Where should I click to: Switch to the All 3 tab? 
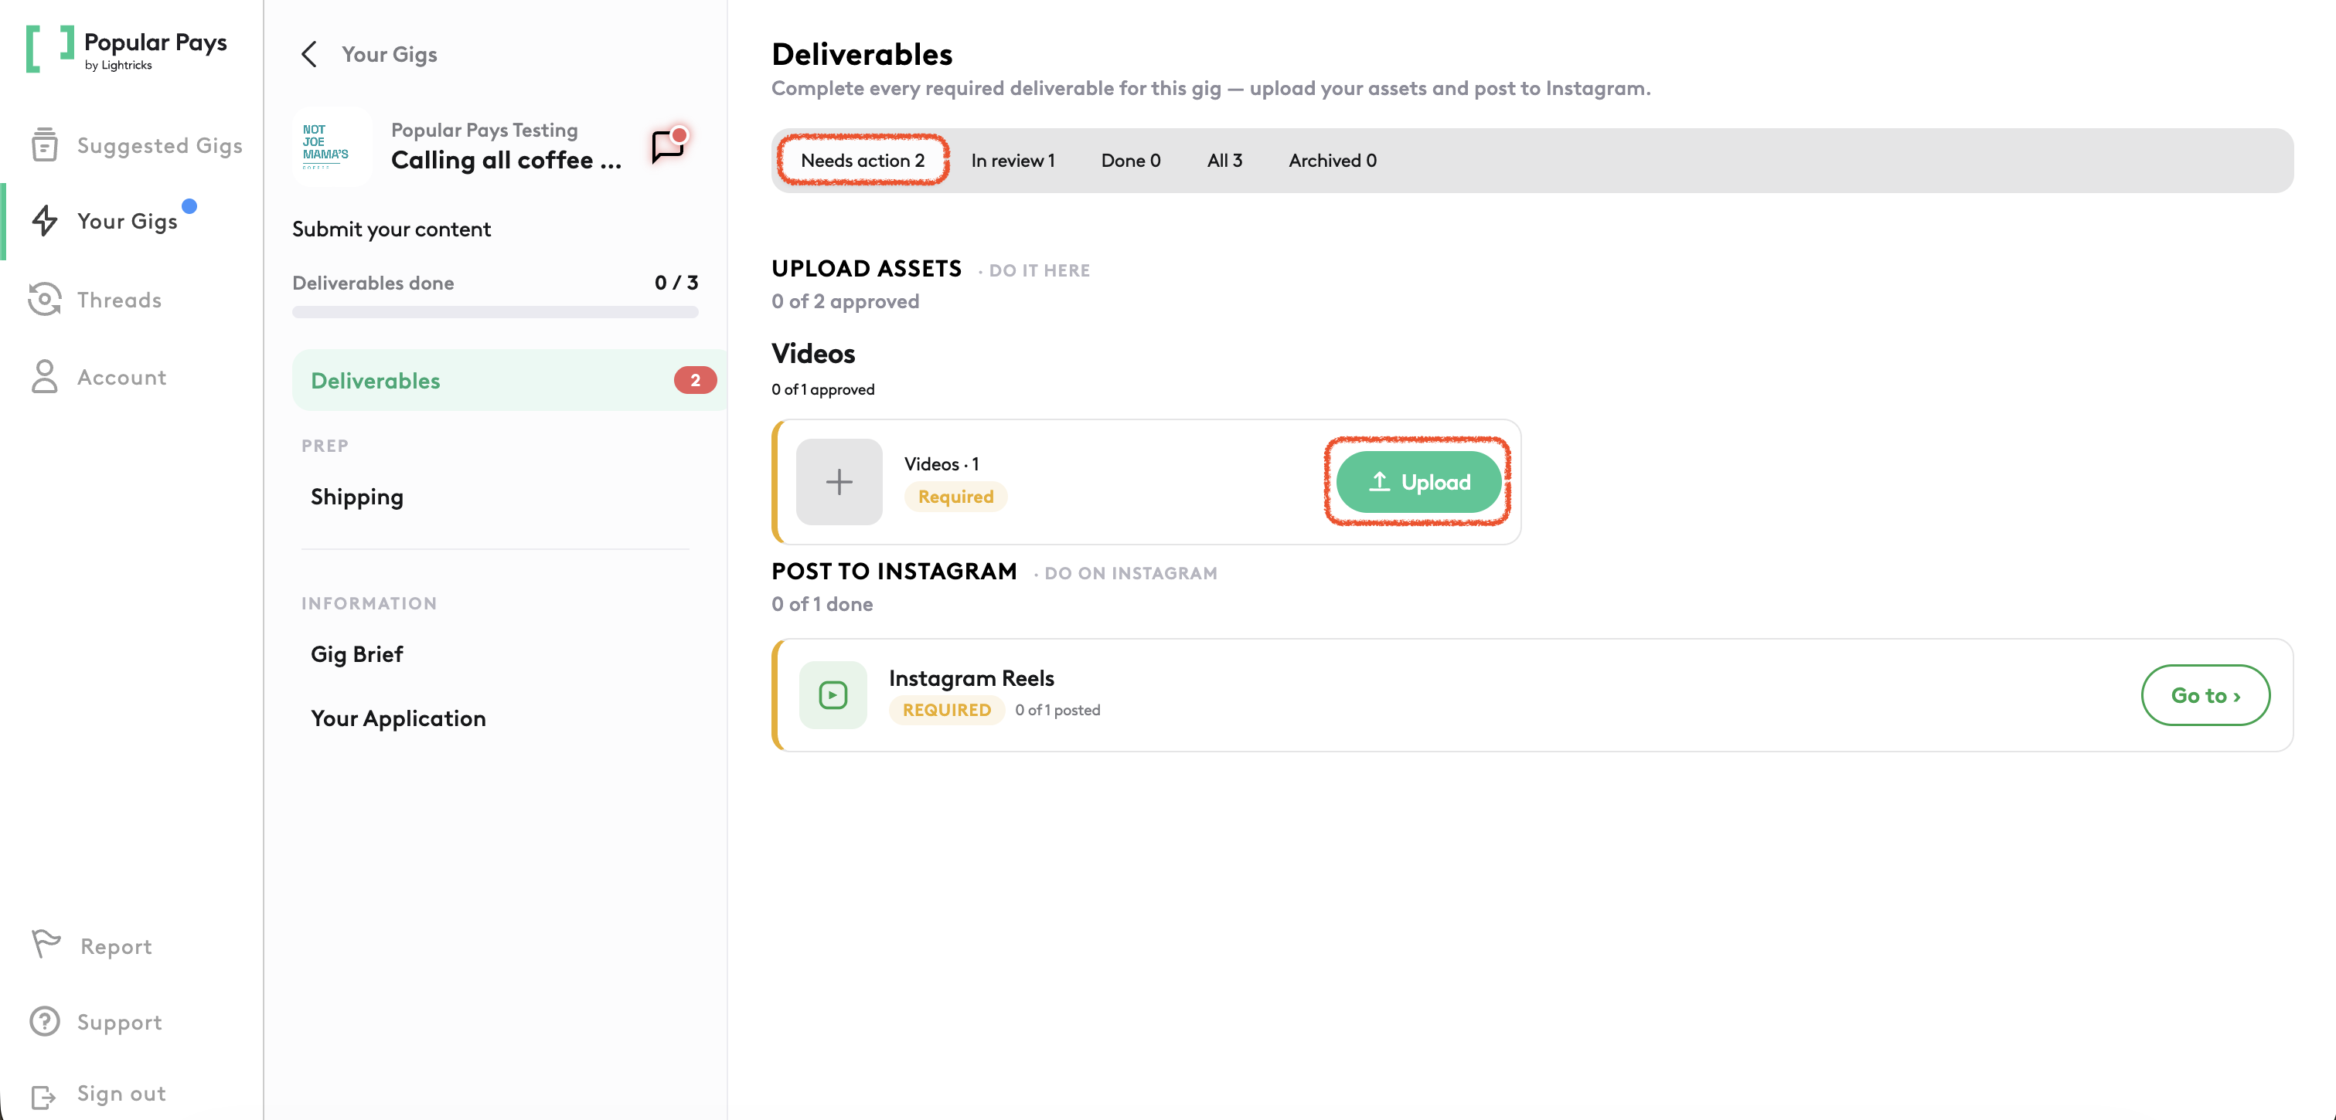1224,161
